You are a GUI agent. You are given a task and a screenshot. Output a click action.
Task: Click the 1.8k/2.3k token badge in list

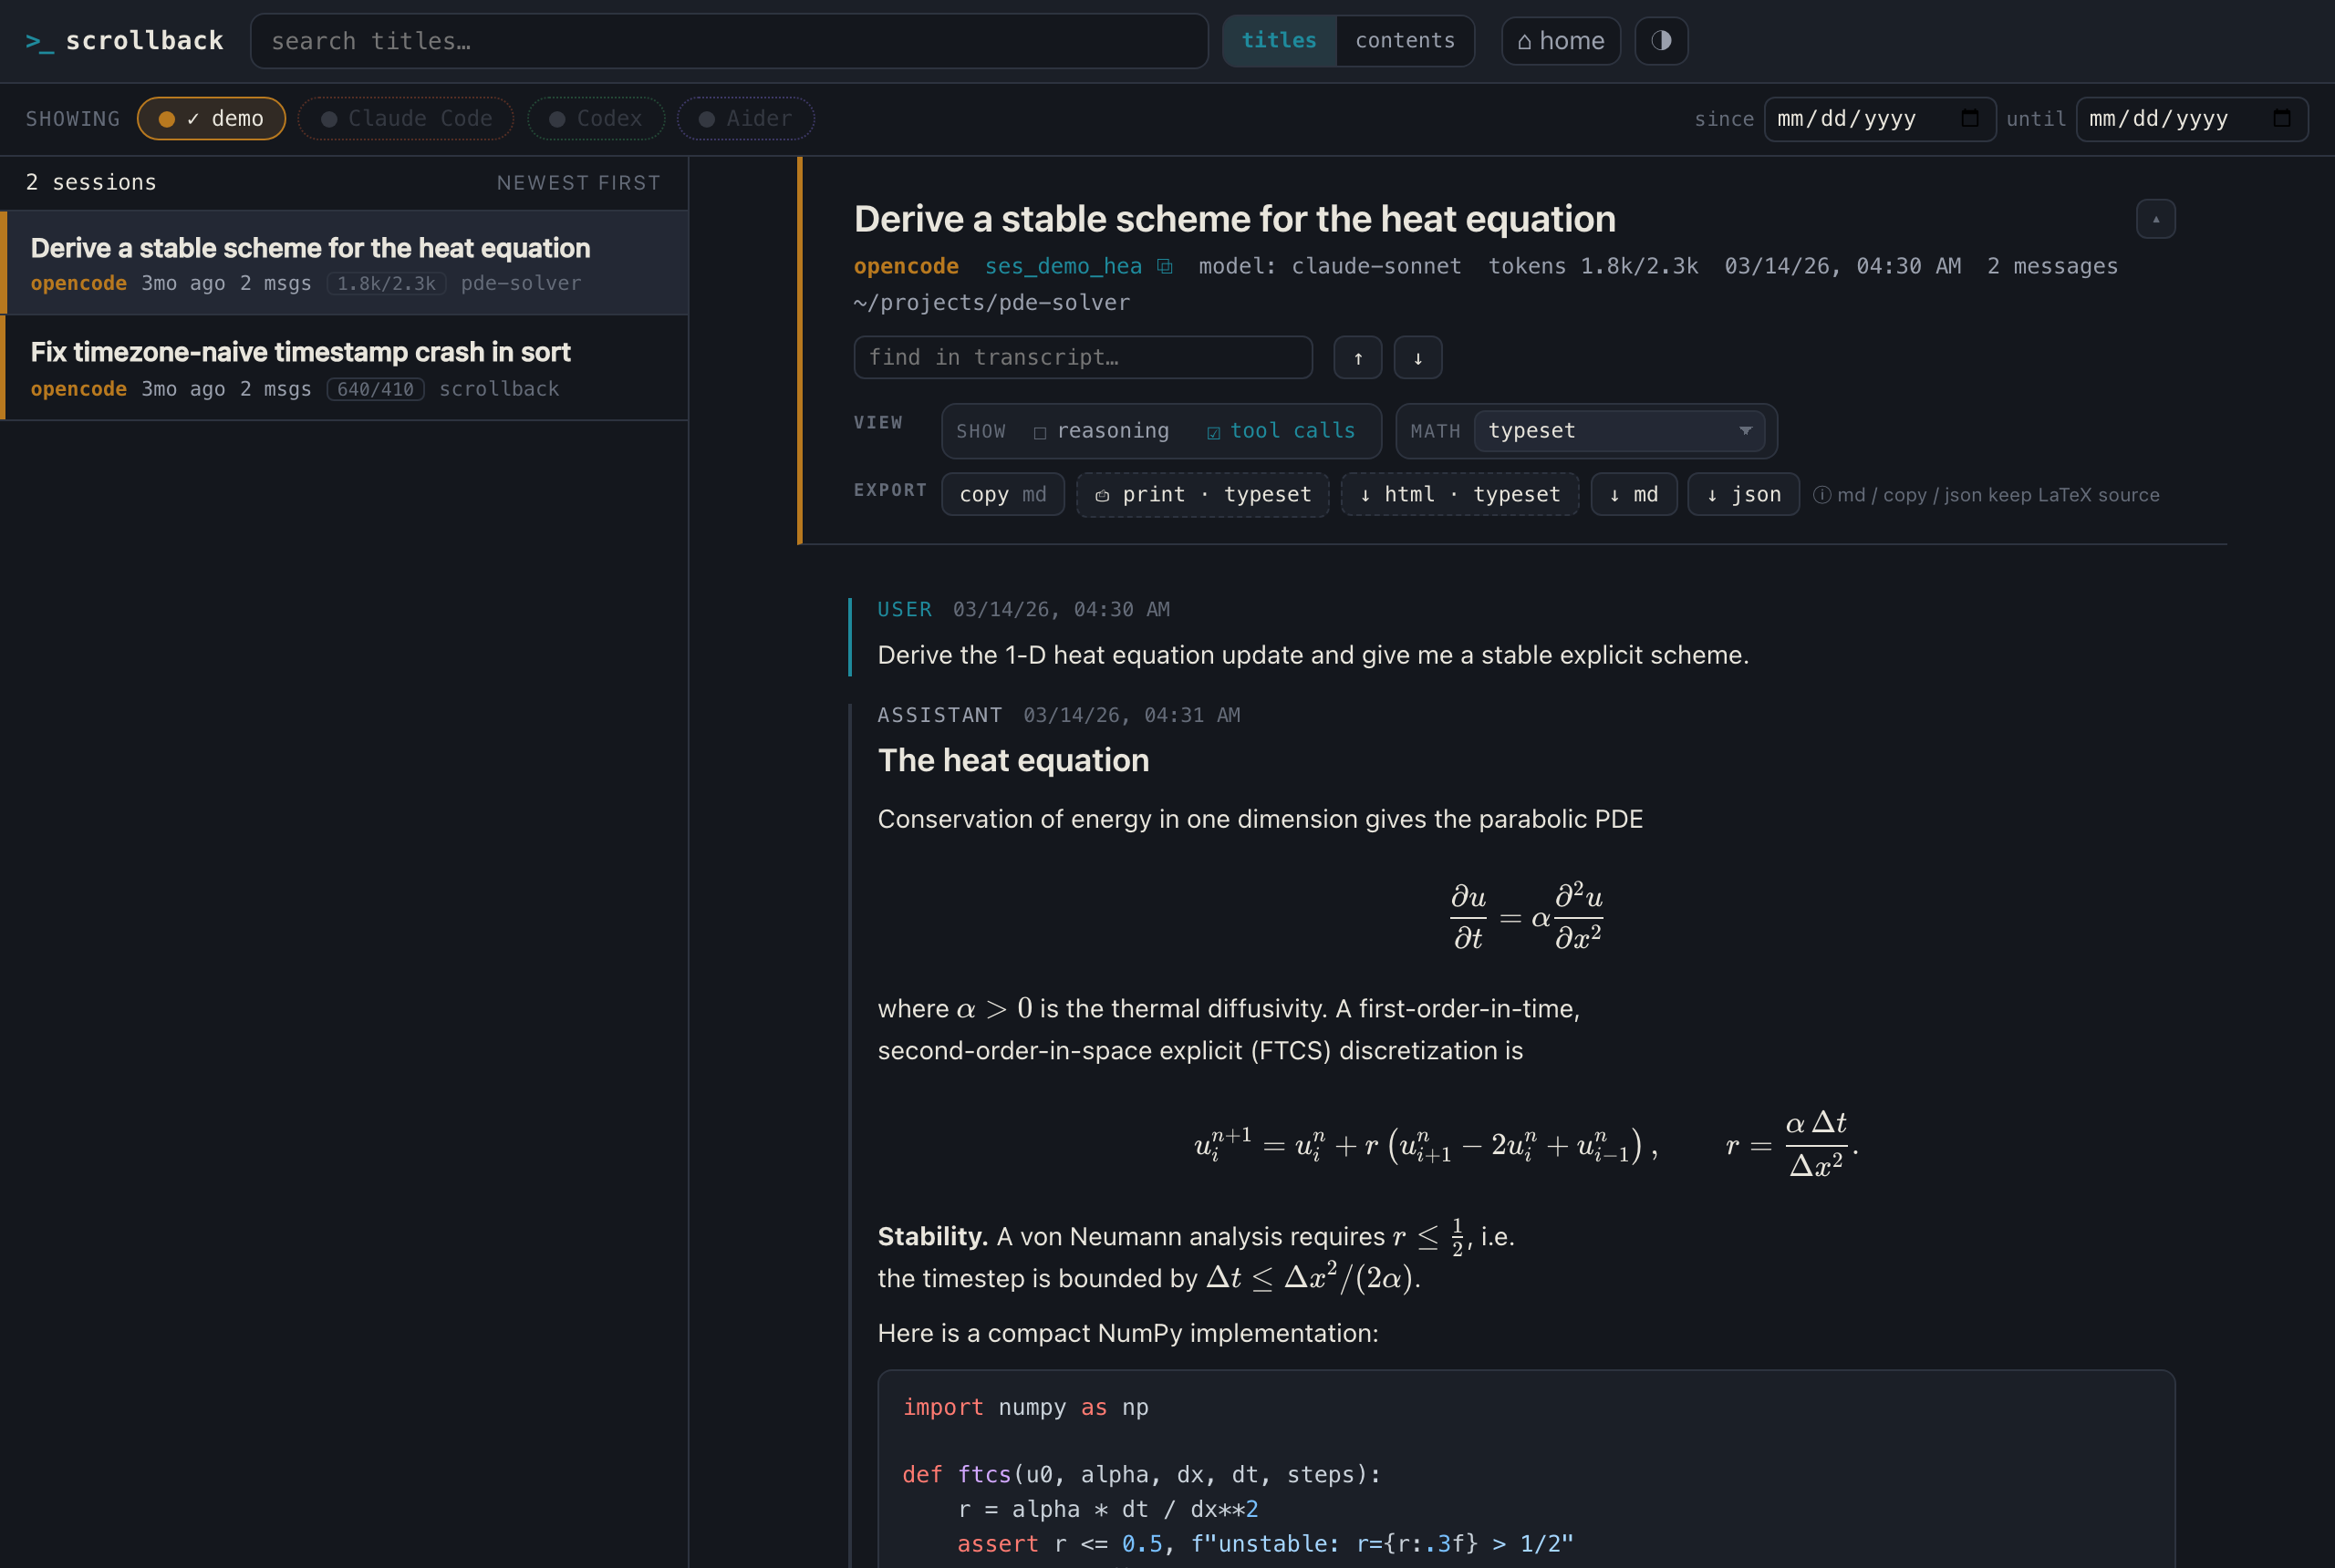[386, 284]
